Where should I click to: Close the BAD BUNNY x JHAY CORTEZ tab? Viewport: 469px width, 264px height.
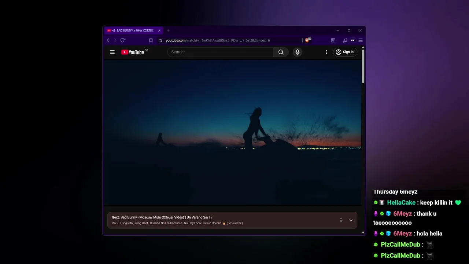pyautogui.click(x=159, y=31)
